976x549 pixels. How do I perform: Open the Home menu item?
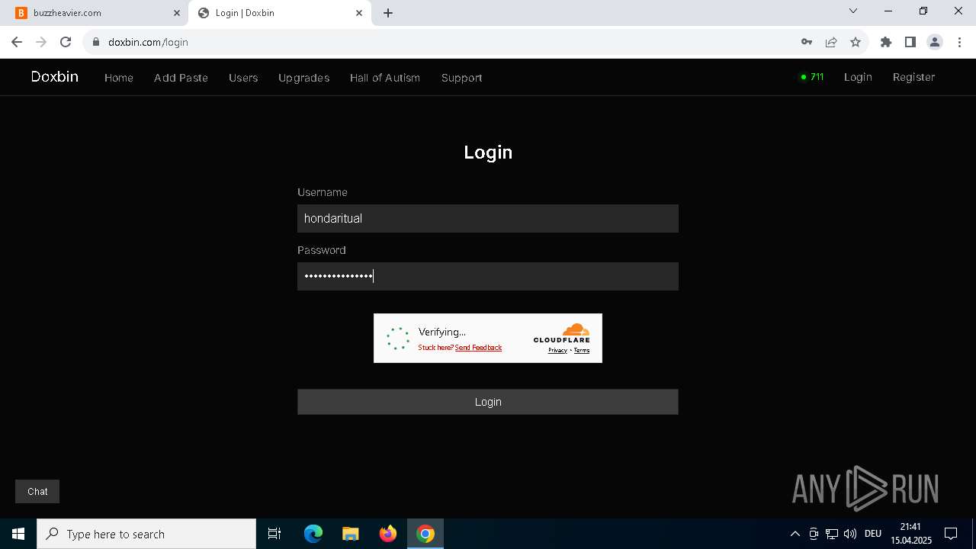[119, 78]
